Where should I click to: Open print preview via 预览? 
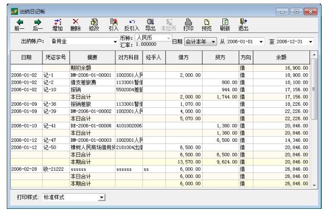[x=207, y=25]
